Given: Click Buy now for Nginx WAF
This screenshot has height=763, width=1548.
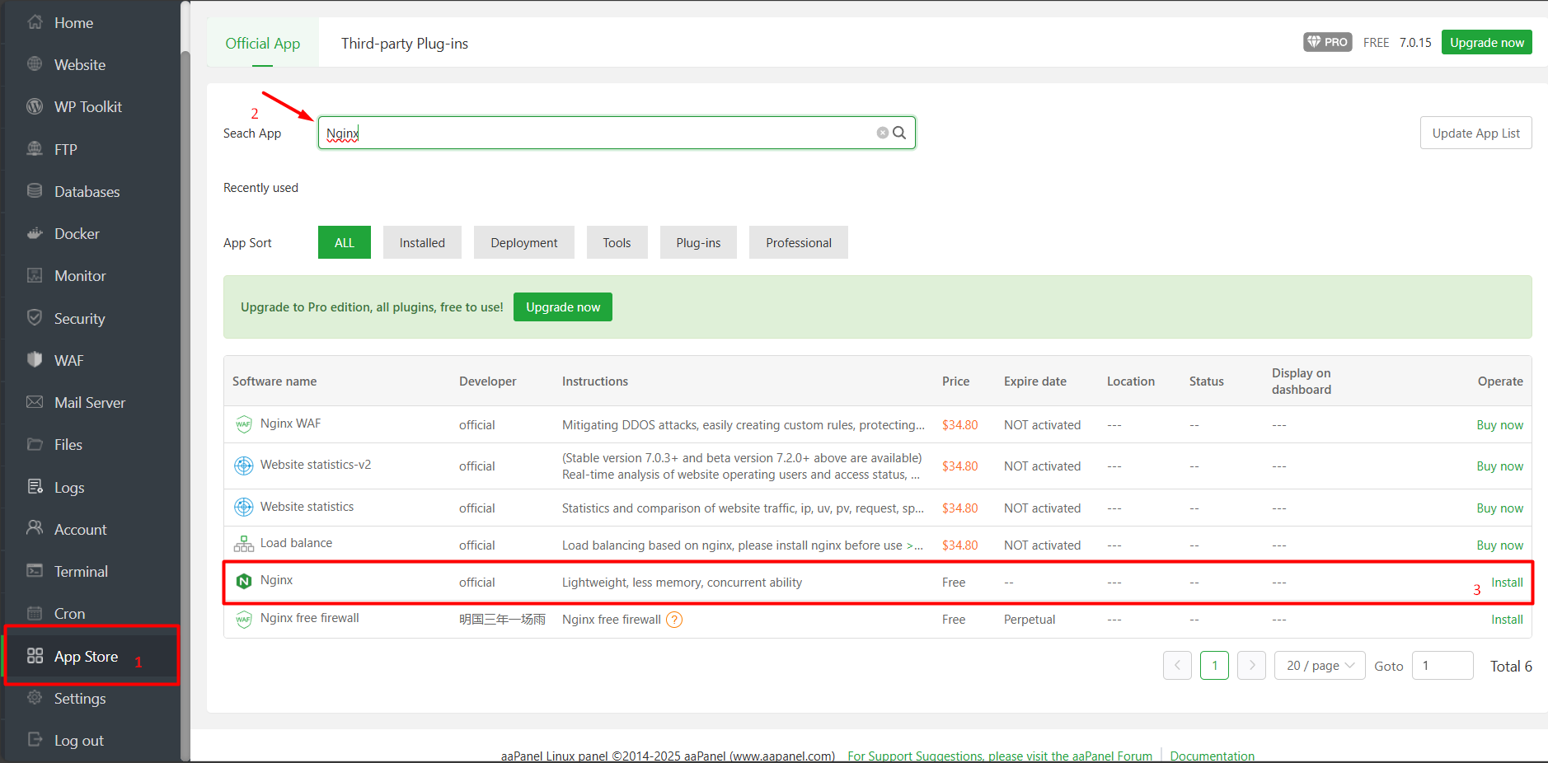Looking at the screenshot, I should pyautogui.click(x=1499, y=424).
